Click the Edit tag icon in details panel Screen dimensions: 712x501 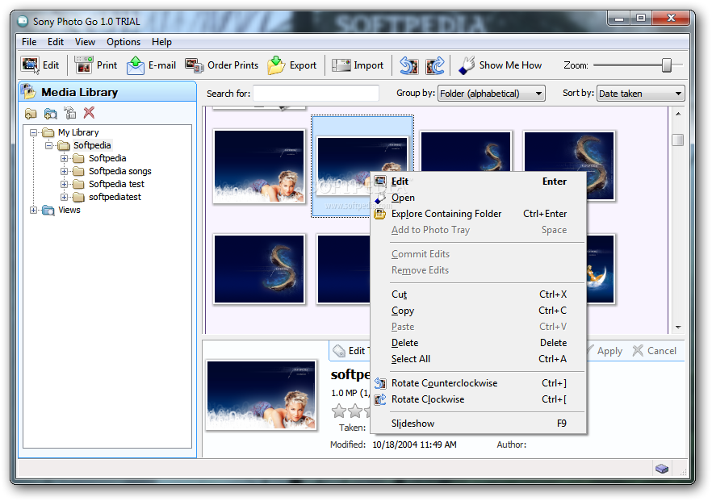[x=339, y=351]
